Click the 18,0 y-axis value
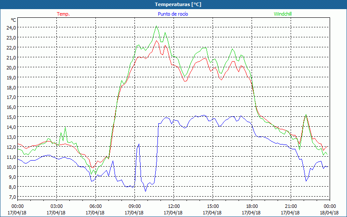This screenshot has height=217, width=347. pyautogui.click(x=11, y=88)
